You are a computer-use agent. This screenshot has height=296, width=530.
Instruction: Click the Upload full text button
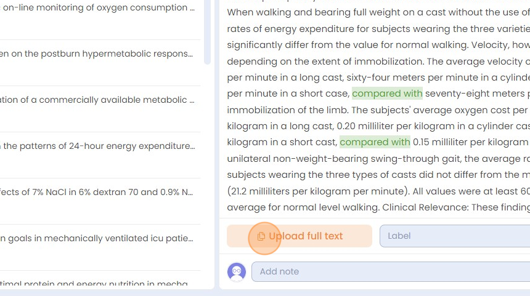(x=299, y=236)
